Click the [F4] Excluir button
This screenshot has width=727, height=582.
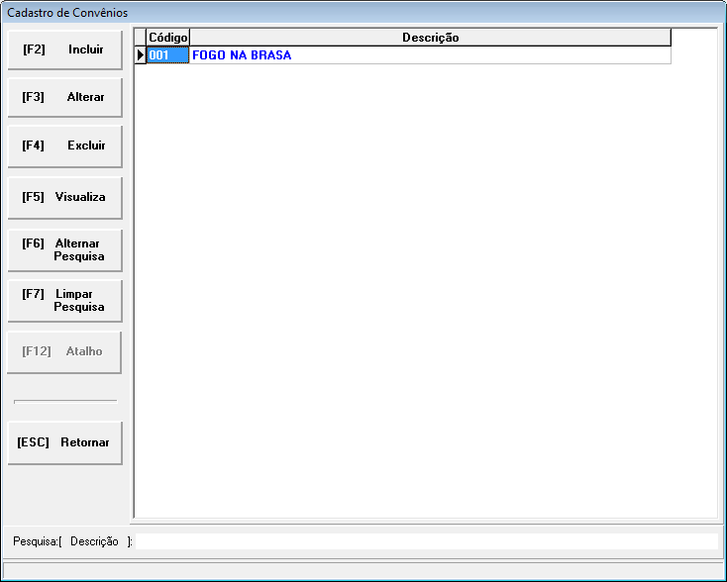[x=64, y=145]
